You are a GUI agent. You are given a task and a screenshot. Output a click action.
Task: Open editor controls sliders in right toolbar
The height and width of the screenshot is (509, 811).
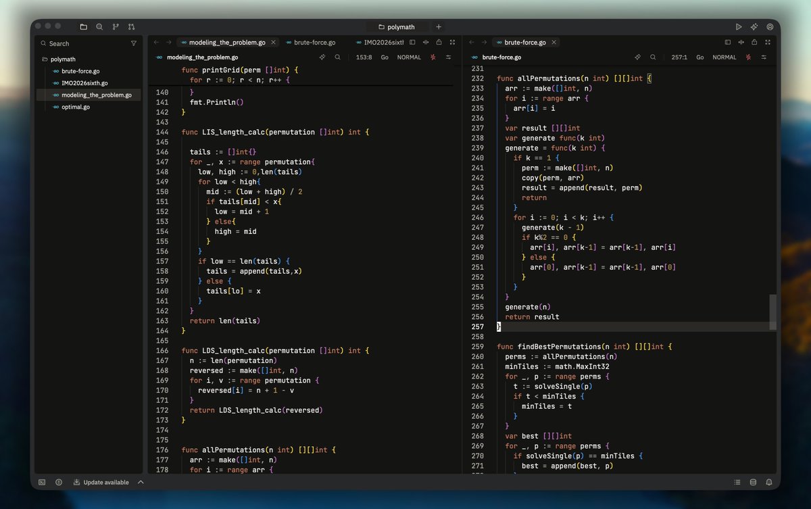(x=764, y=57)
